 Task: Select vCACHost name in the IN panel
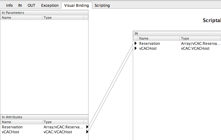point(148,48)
